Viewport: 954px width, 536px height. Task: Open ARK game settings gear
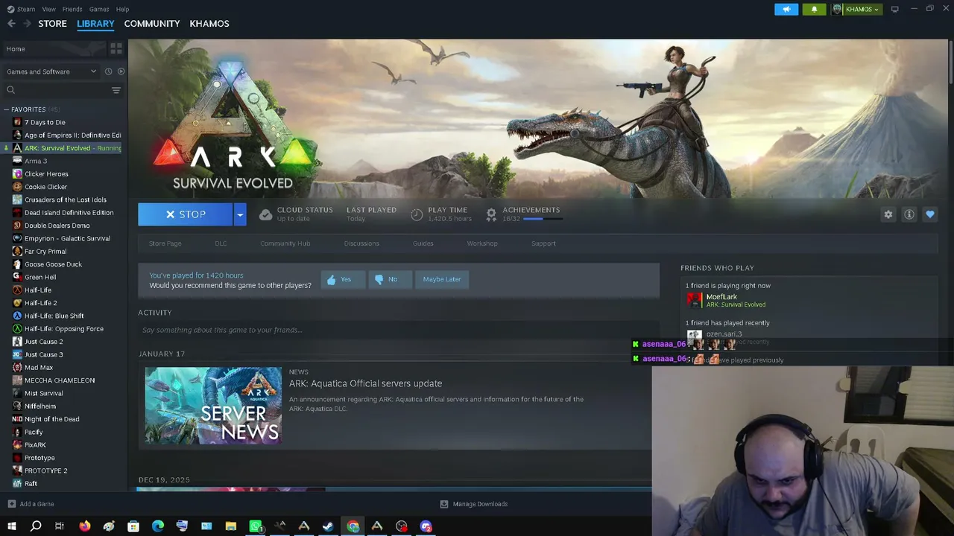click(888, 214)
